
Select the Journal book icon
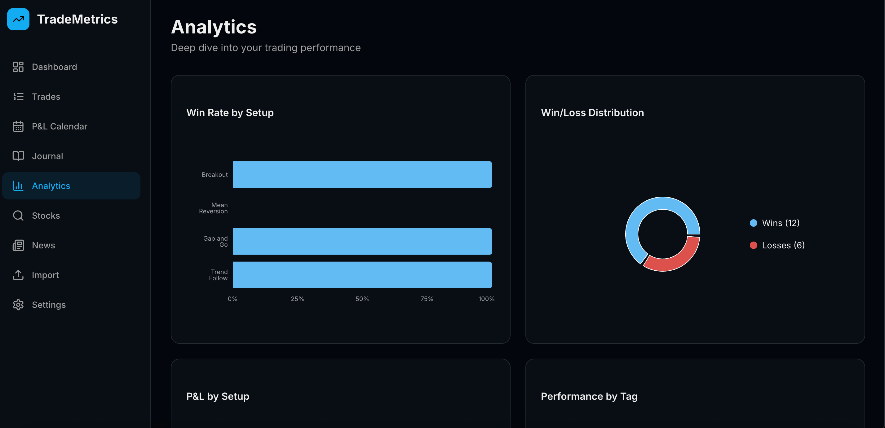pyautogui.click(x=18, y=156)
